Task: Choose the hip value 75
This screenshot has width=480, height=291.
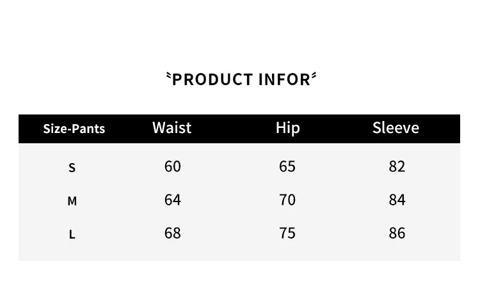Action: [287, 233]
